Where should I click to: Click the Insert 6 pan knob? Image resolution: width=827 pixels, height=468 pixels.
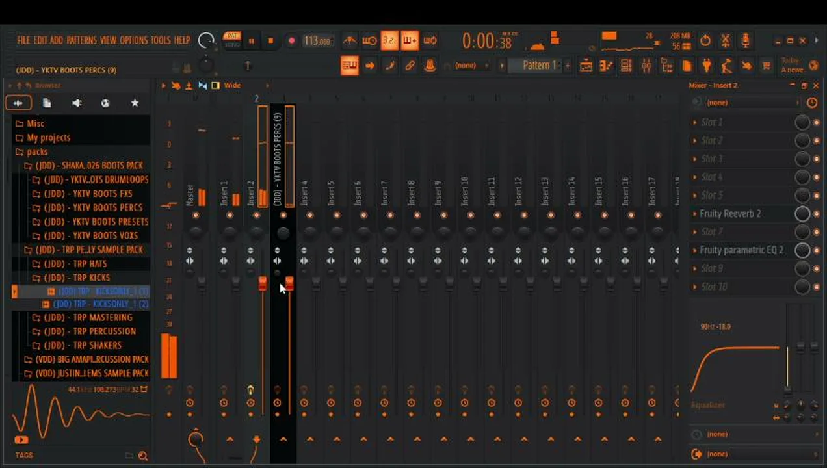tap(363, 232)
